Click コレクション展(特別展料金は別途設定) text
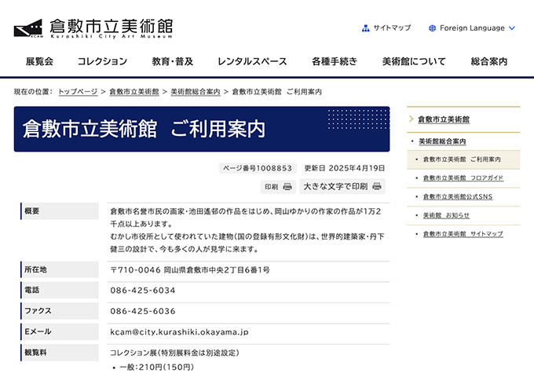The width and height of the screenshot is (534, 377). tap(174, 353)
